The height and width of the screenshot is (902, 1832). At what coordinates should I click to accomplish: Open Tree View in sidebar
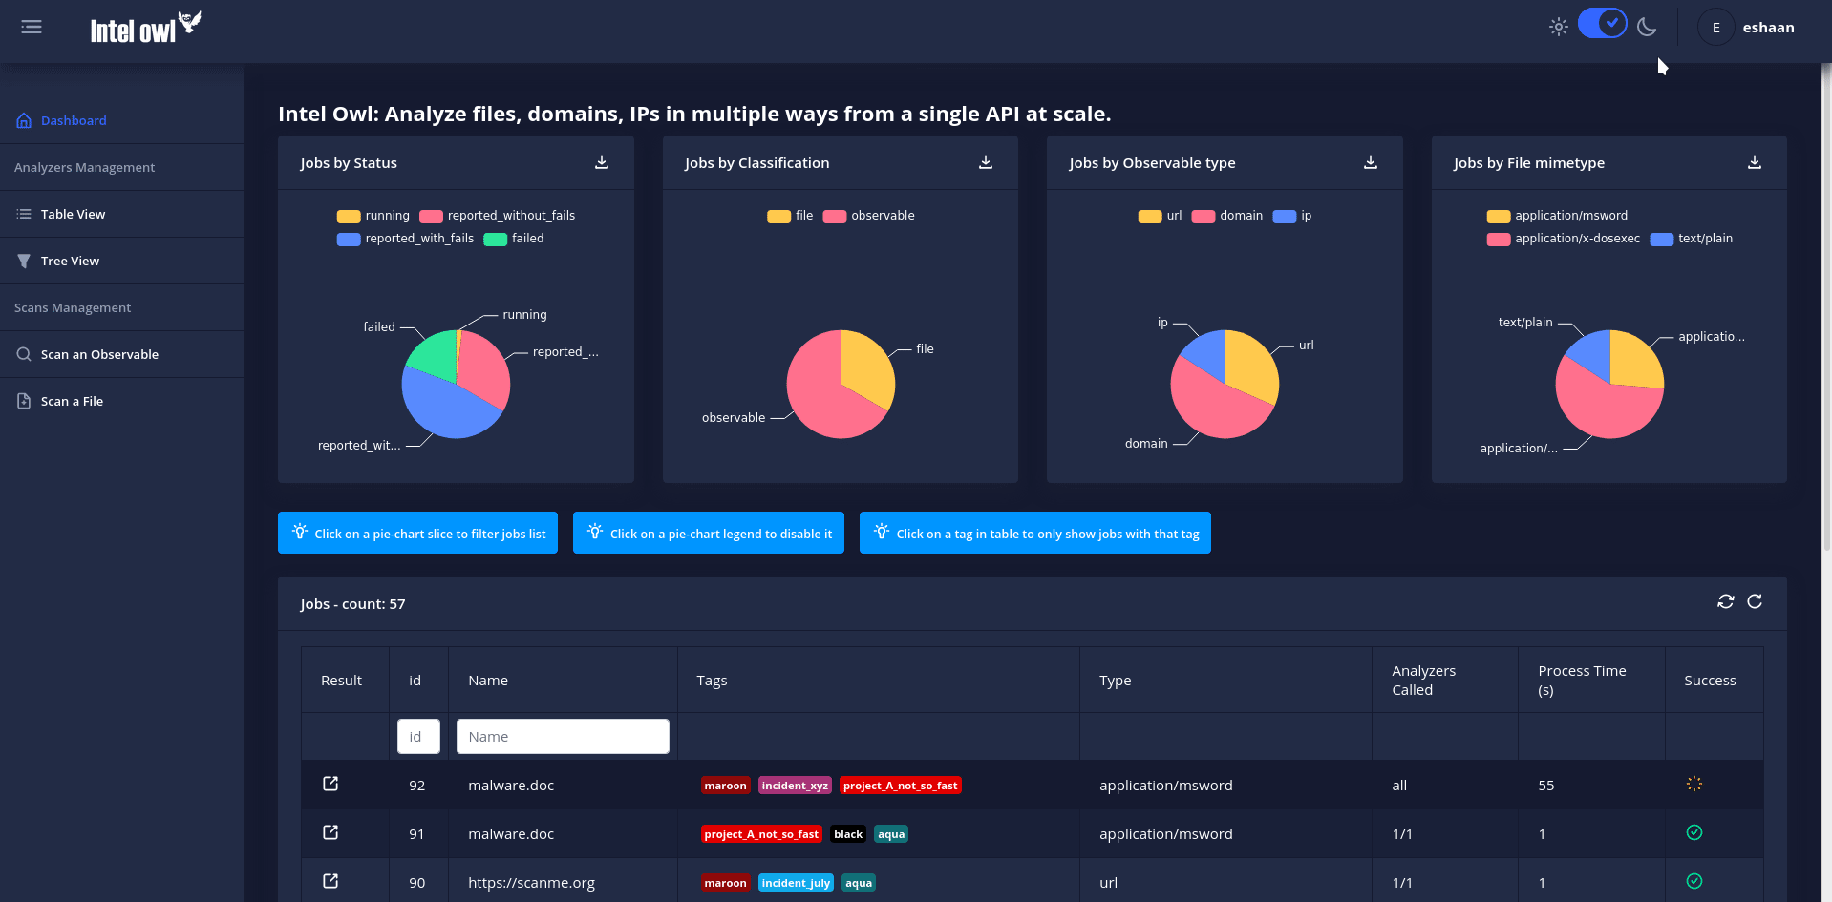tap(121, 261)
